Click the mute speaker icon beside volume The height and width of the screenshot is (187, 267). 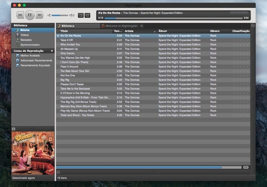point(49,16)
